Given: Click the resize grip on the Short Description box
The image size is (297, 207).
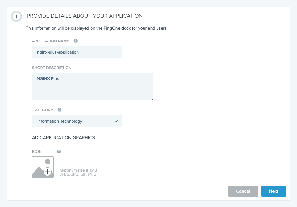Looking at the screenshot, I should pyautogui.click(x=152, y=98).
